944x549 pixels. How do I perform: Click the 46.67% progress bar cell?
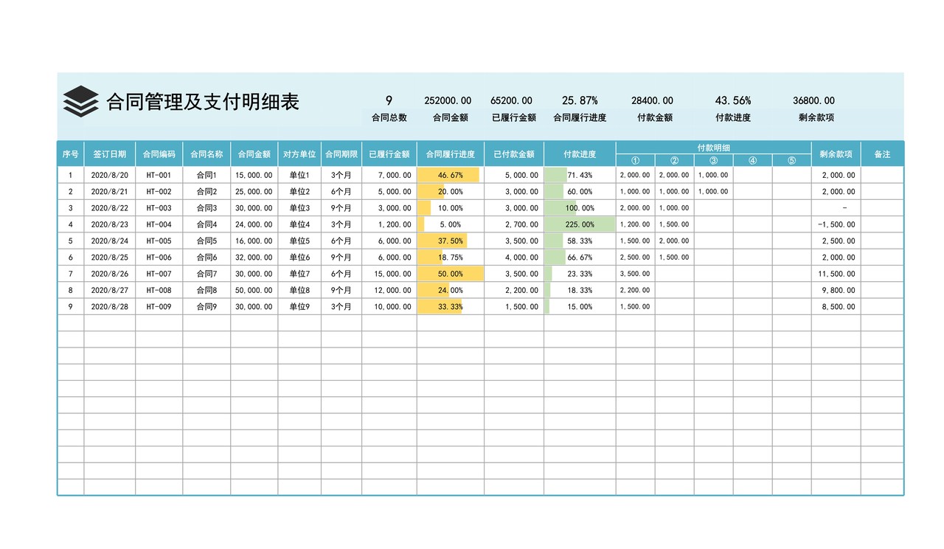(x=451, y=175)
